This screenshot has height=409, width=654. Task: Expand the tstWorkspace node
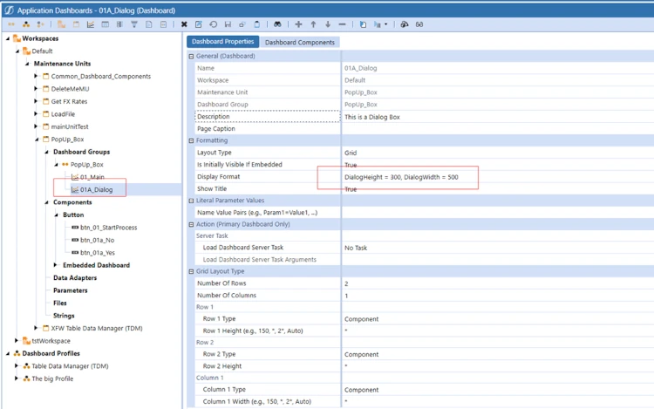[x=17, y=341]
